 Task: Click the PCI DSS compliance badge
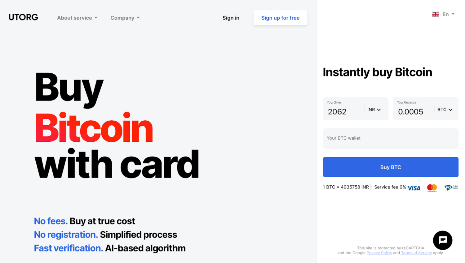[x=451, y=187]
